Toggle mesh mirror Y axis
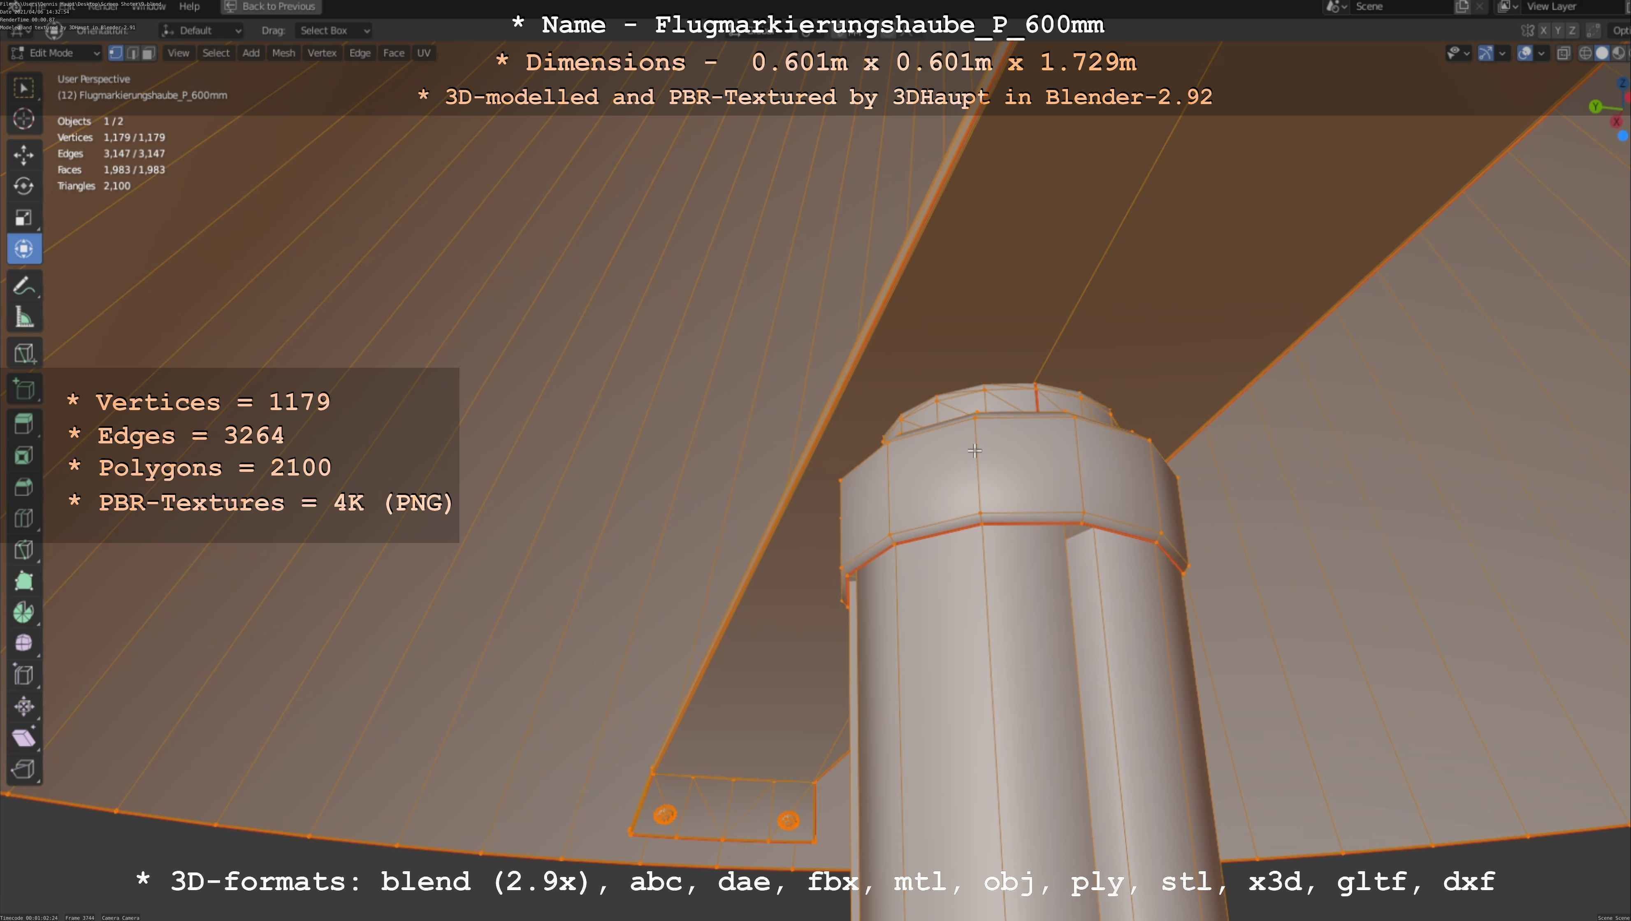Viewport: 1631px width, 921px height. pyautogui.click(x=1557, y=30)
